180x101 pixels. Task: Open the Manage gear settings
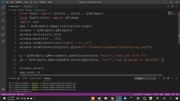coord(3,89)
